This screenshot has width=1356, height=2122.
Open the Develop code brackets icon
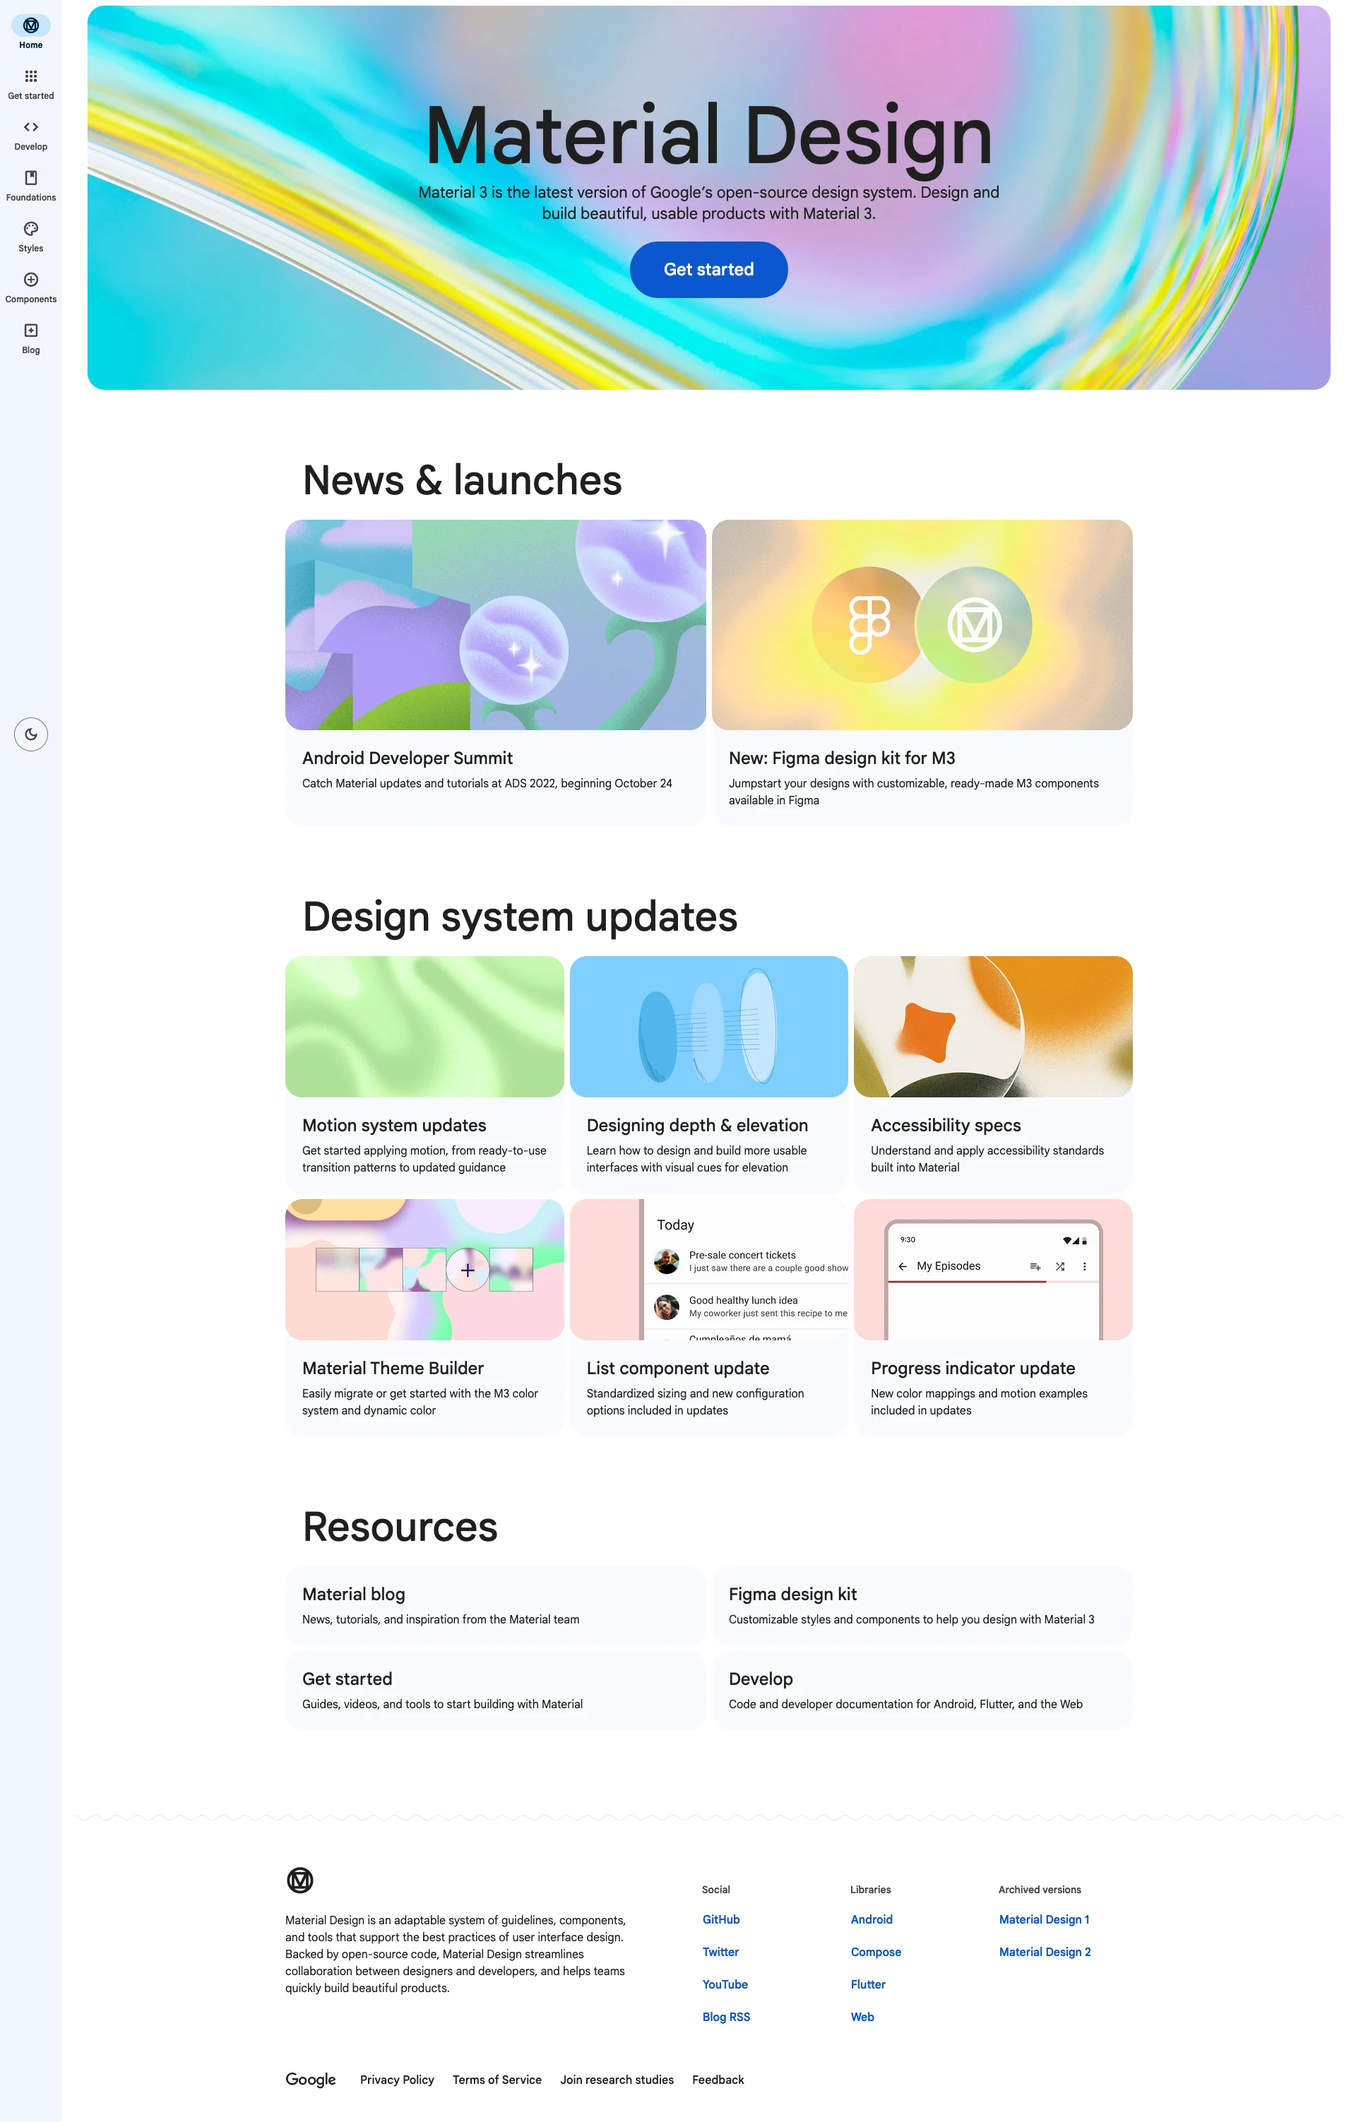(31, 127)
